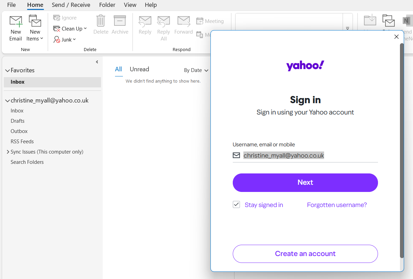Click the Forward icon
The image size is (413, 279).
[183, 22]
